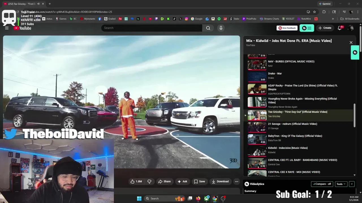Viewport: 362px width, 203px height.
Task: Open the green Videolytics side tab
Action: (355, 52)
